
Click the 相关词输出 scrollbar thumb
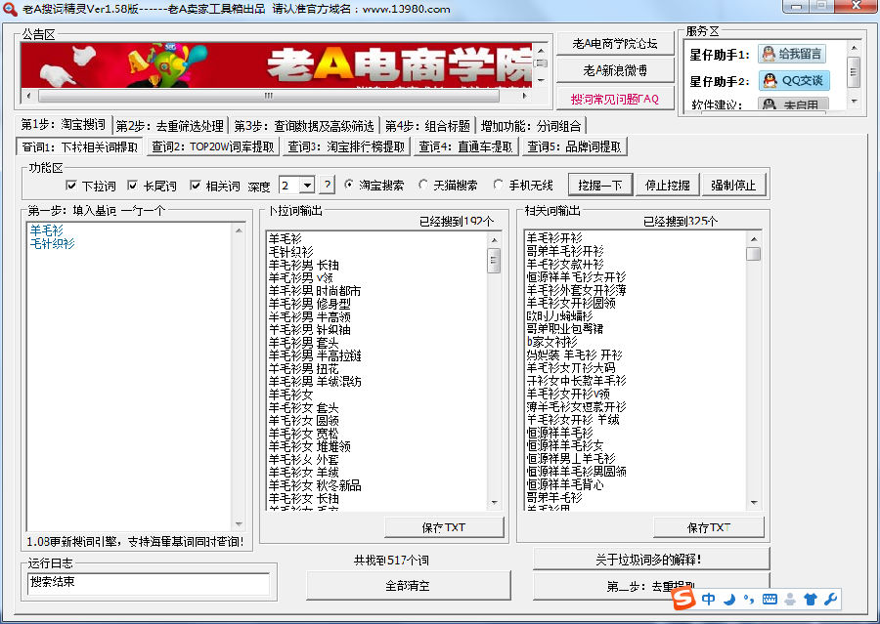point(754,254)
